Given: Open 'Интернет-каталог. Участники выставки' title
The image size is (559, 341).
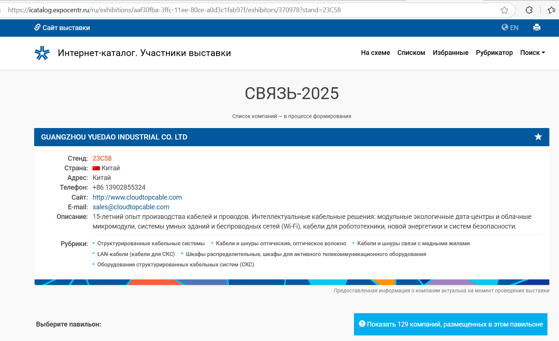Looking at the screenshot, I should tap(144, 53).
